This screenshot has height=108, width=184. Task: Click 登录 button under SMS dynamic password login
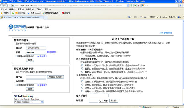tap(30, 89)
